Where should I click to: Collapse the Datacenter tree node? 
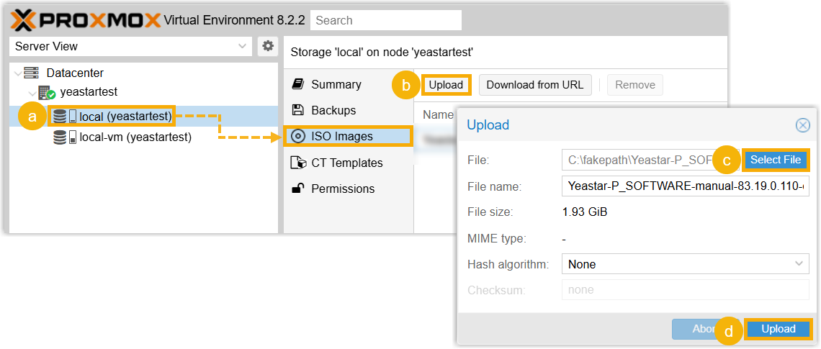click(16, 73)
